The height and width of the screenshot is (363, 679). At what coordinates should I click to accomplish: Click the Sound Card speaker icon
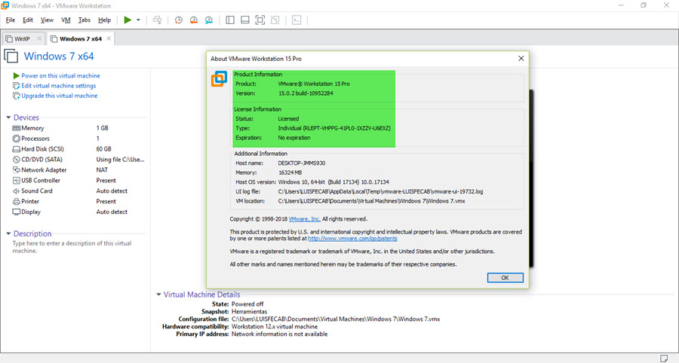(x=17, y=191)
